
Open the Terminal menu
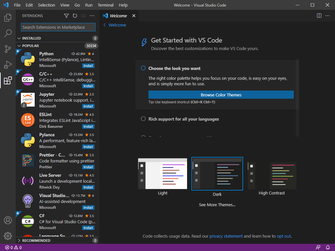coord(106,5)
